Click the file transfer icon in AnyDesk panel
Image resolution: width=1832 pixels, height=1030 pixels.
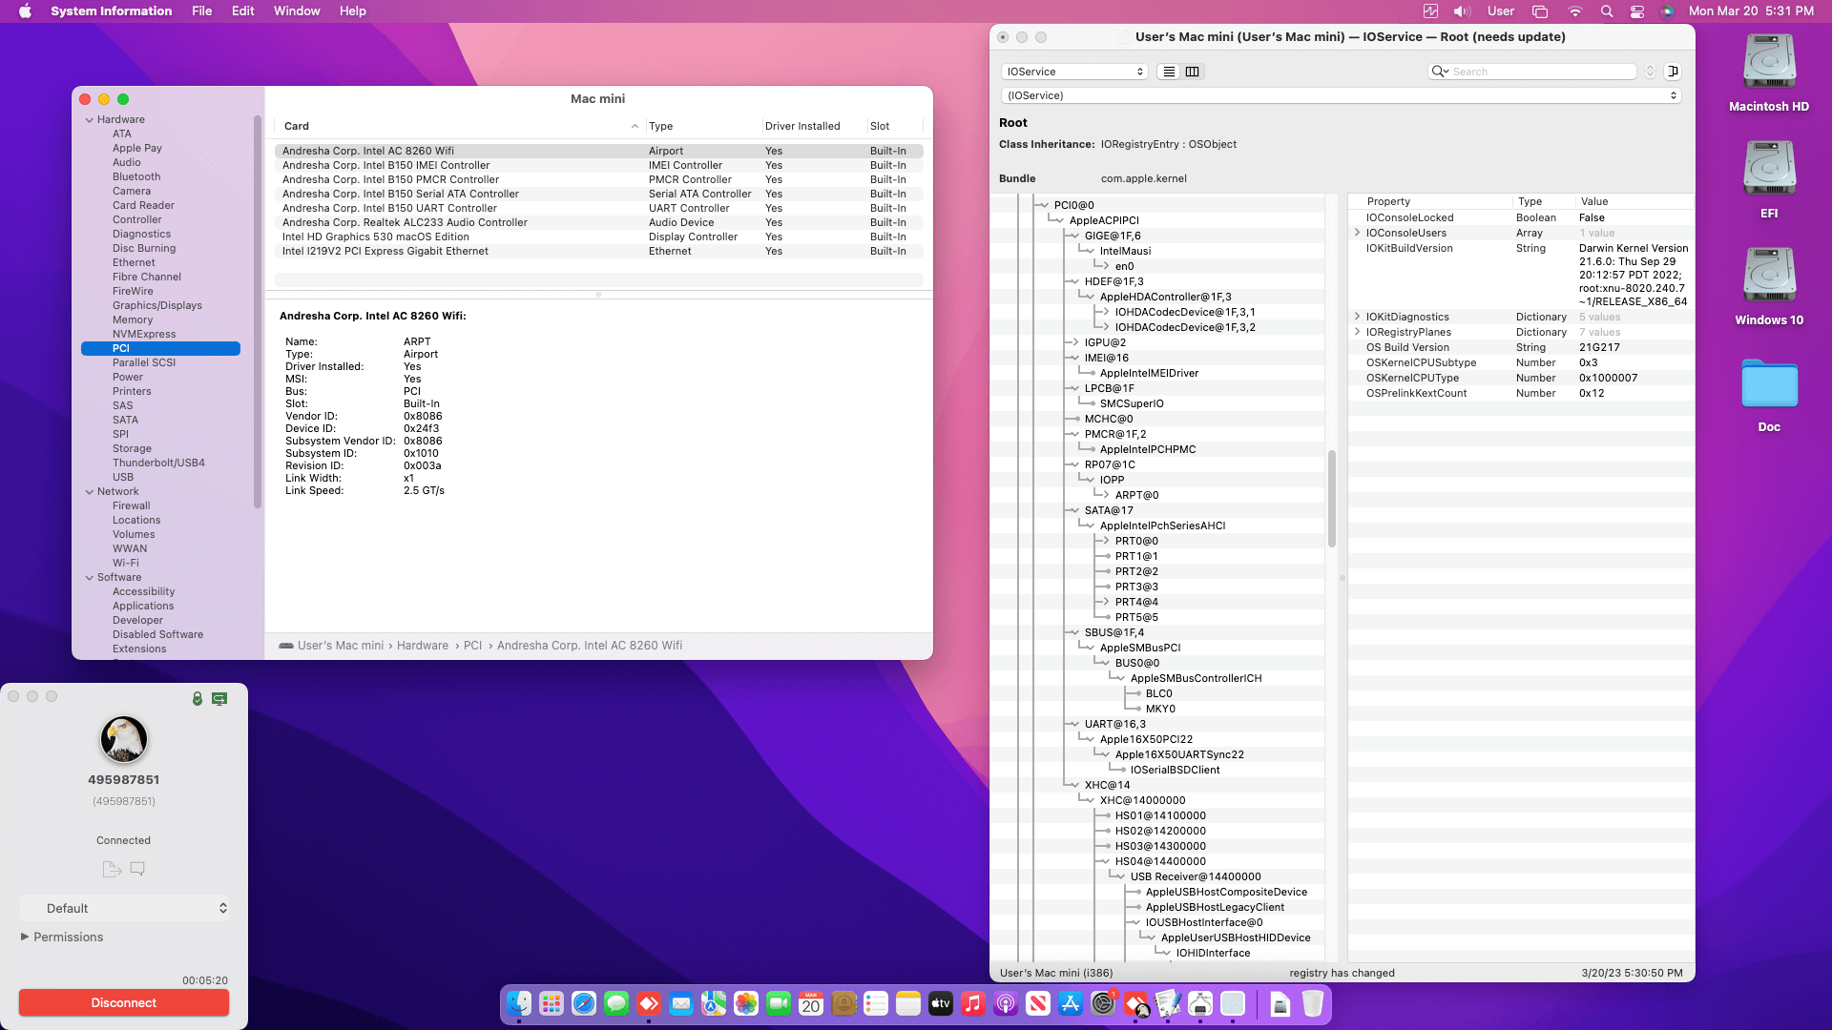point(112,869)
